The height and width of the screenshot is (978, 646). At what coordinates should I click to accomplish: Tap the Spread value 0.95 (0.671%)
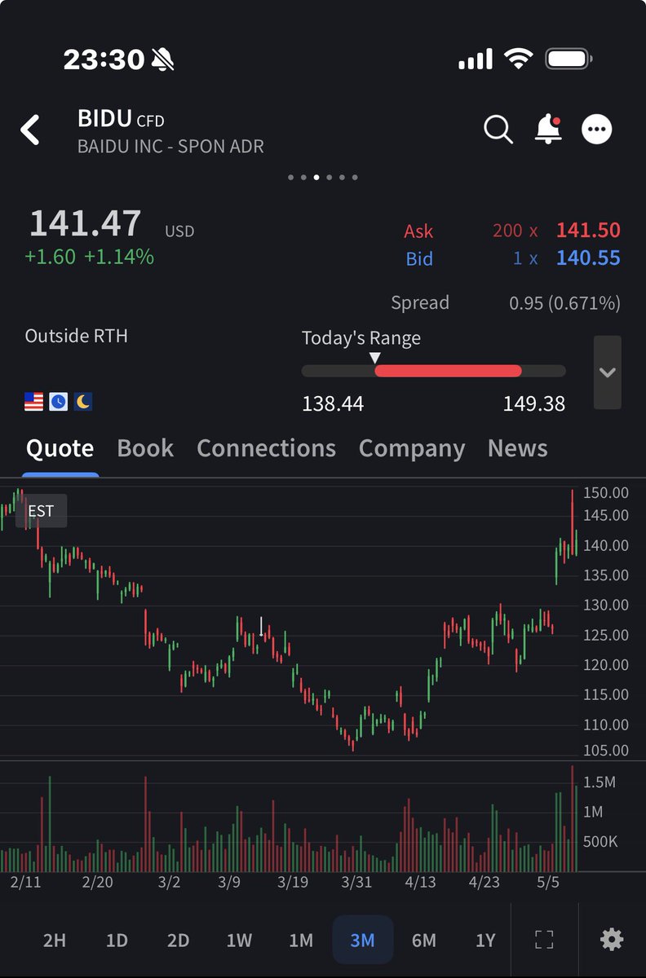[564, 303]
